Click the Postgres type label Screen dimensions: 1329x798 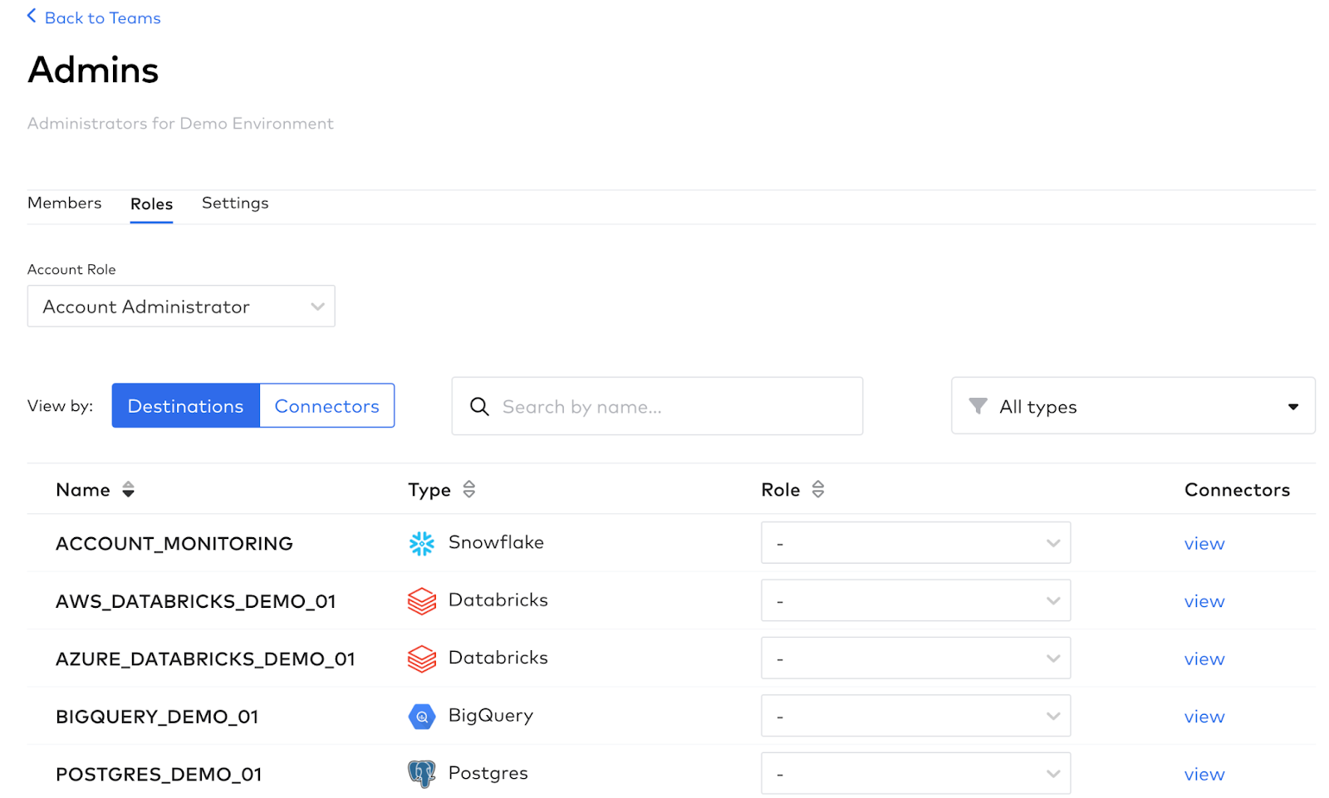tap(488, 773)
